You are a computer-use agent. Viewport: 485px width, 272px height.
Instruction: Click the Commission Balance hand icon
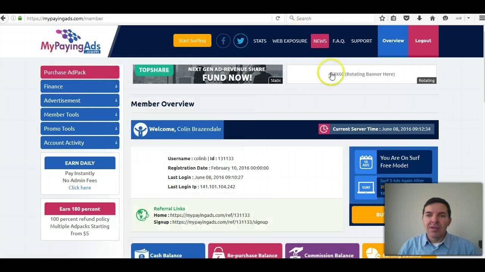click(x=295, y=253)
